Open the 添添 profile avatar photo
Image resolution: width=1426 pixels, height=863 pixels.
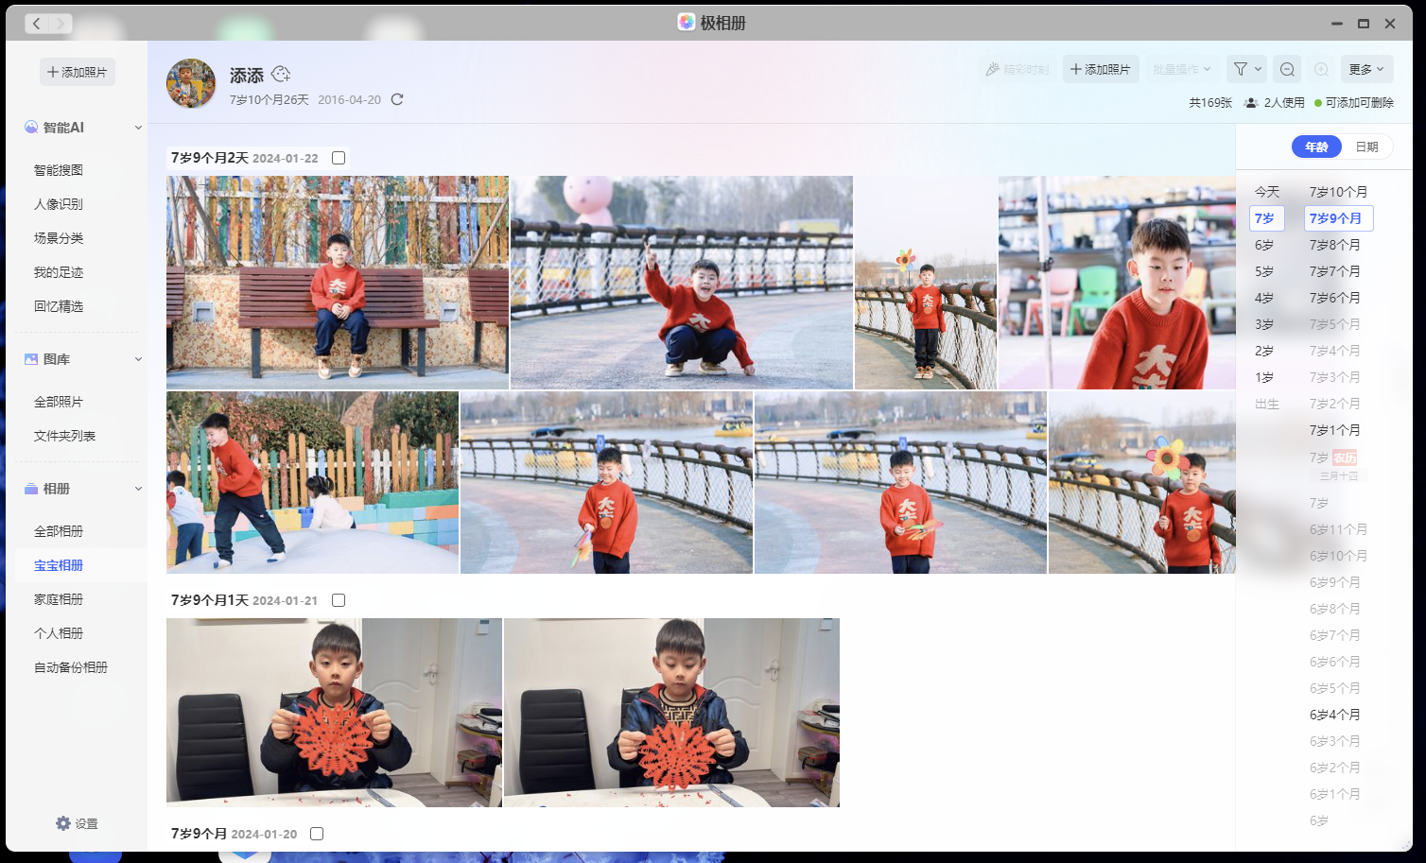(x=190, y=83)
